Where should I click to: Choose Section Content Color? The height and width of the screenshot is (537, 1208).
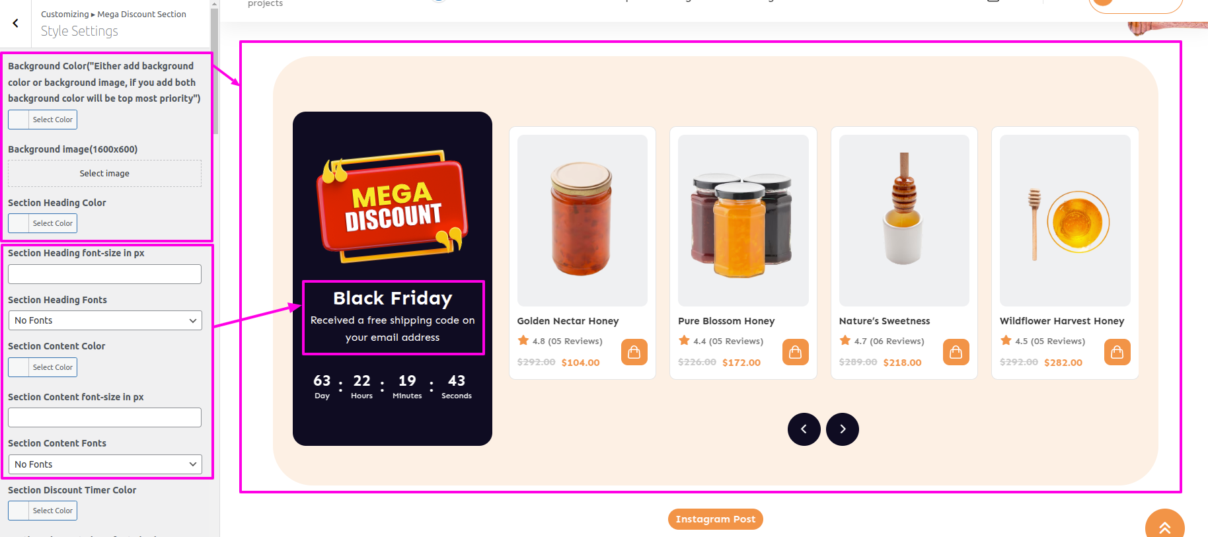pyautogui.click(x=43, y=367)
